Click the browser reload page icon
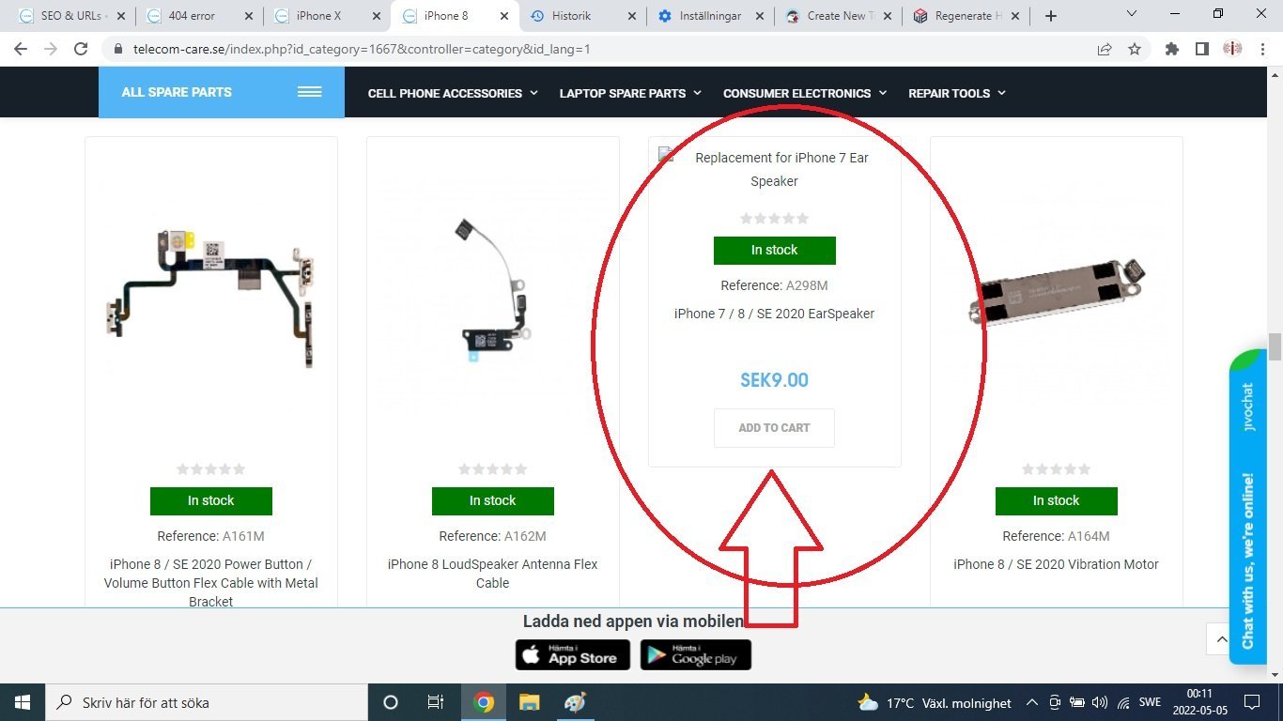1283x721 pixels. [81, 49]
